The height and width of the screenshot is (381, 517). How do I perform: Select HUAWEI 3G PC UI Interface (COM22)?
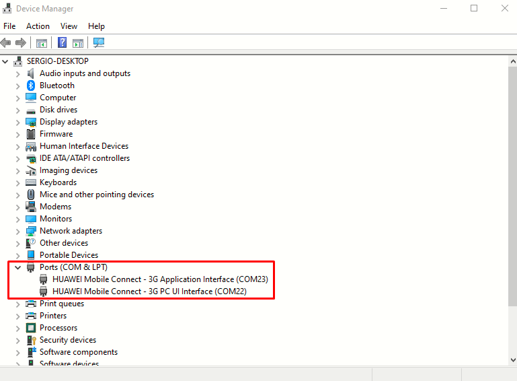point(149,291)
